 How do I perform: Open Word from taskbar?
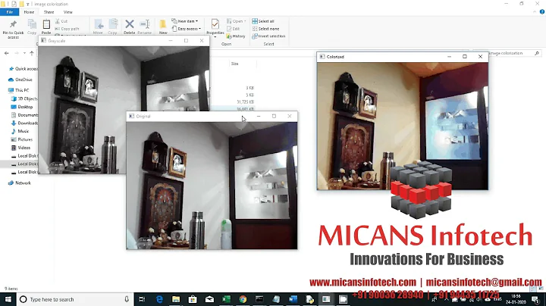point(293,299)
